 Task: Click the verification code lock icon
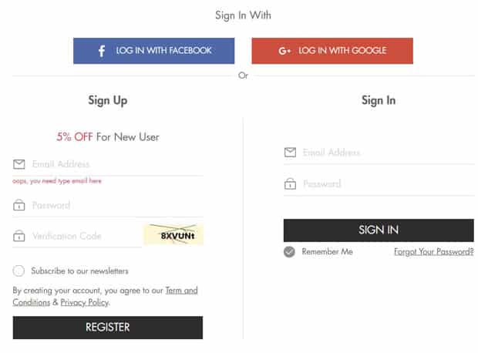coord(19,237)
